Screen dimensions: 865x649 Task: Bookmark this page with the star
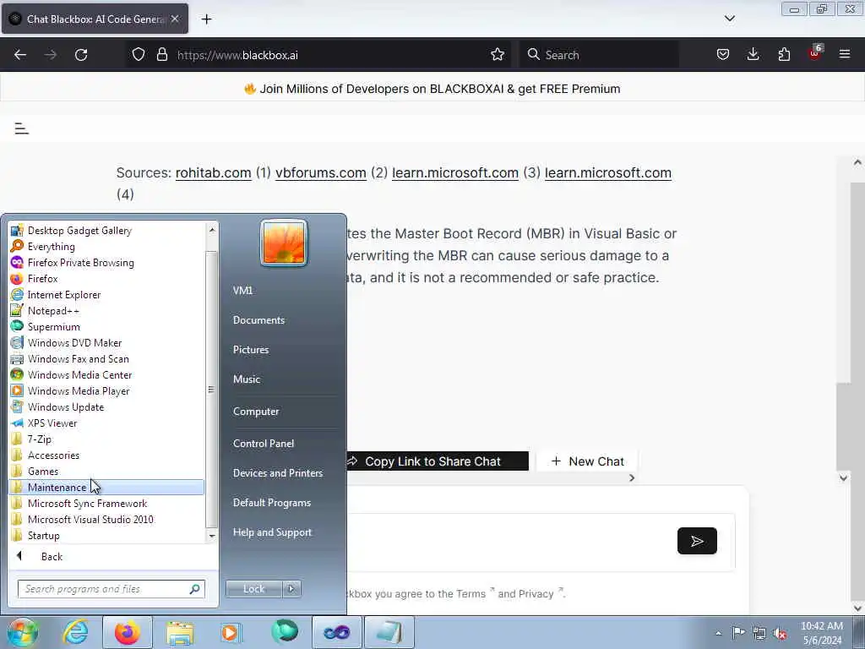click(x=497, y=55)
